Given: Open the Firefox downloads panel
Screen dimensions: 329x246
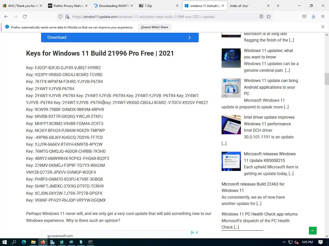Looking at the screenshot, I should coord(314,17).
